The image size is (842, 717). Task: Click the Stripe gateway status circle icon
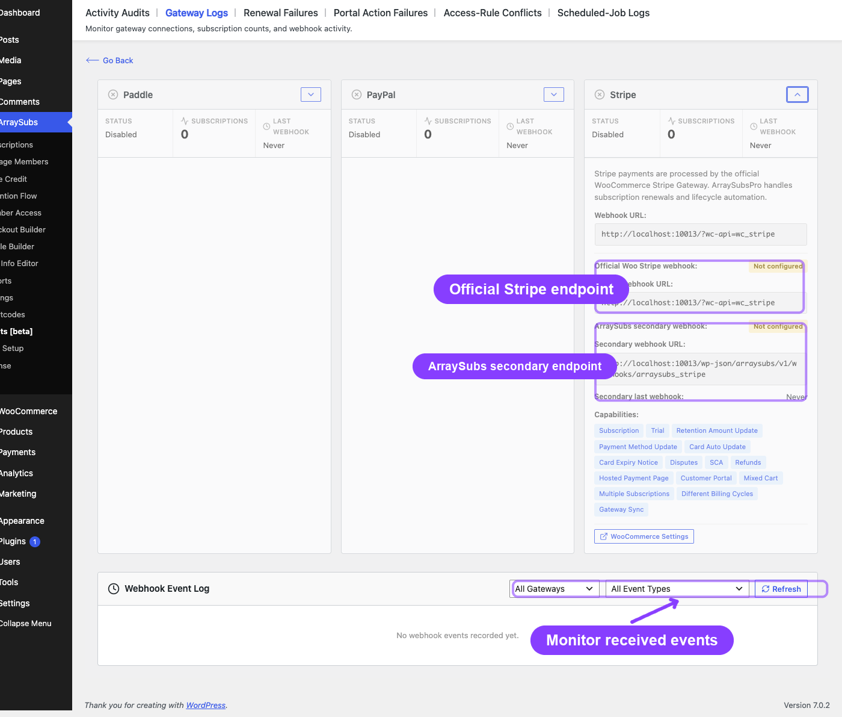(x=600, y=95)
